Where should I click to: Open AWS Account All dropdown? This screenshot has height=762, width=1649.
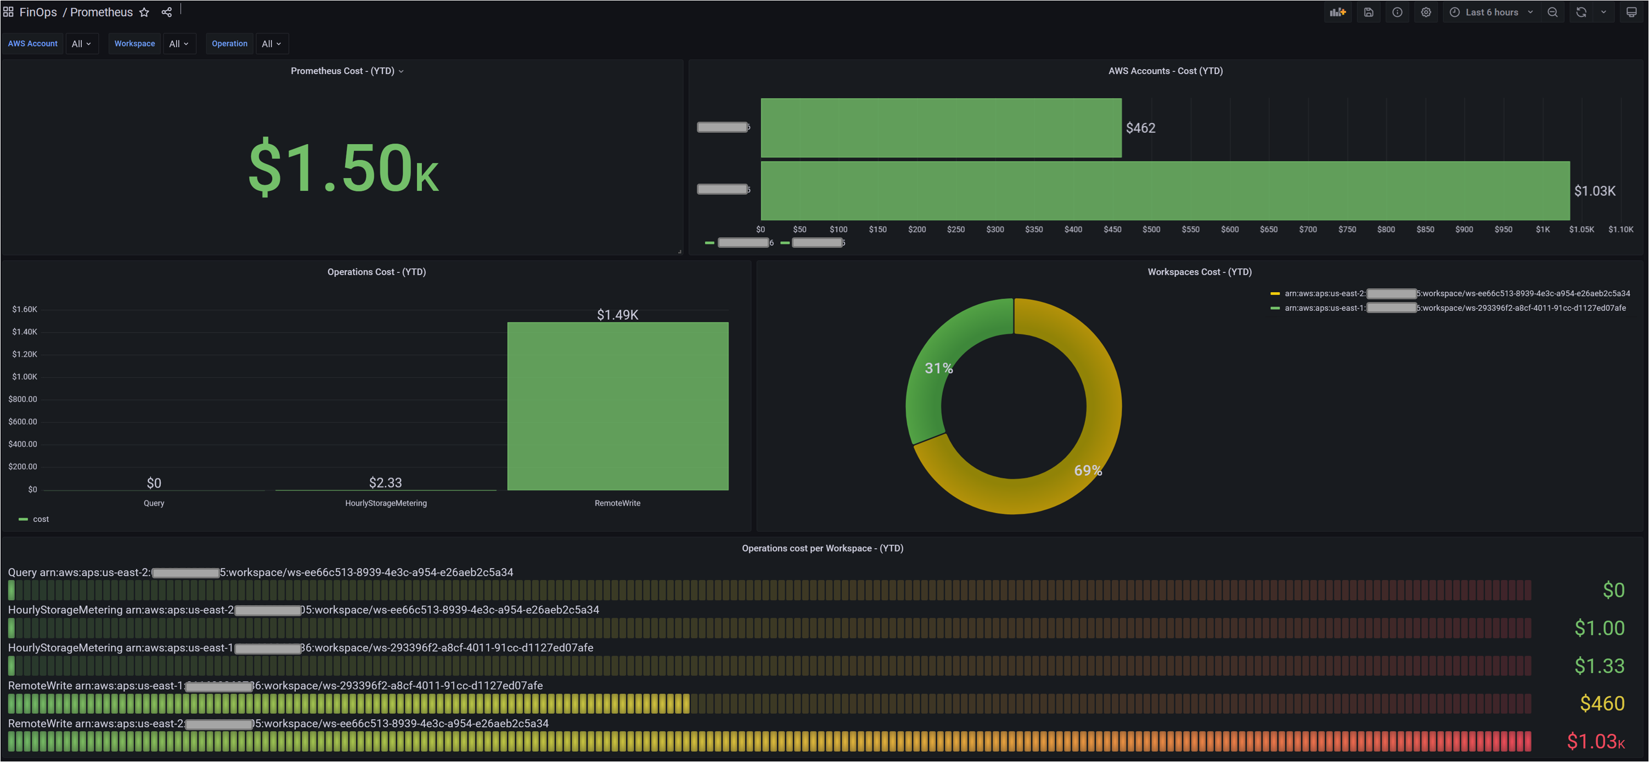(81, 43)
